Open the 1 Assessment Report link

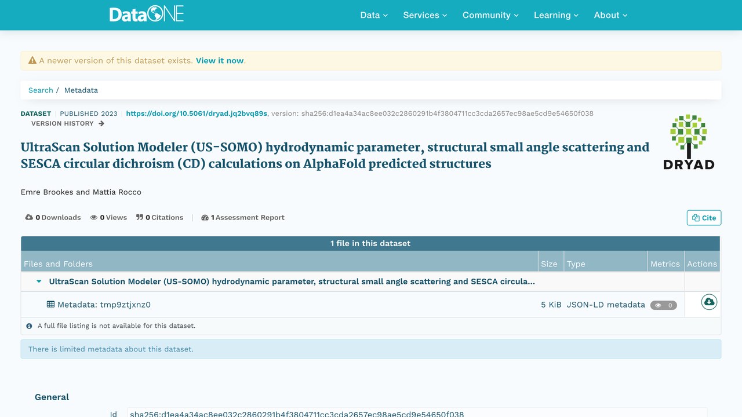pyautogui.click(x=243, y=218)
